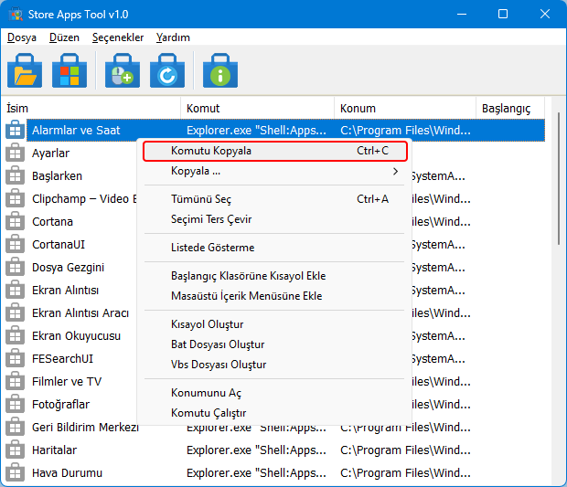Click the app icon beside CortanaUI
Screen dimensions: 567x487
coord(15,244)
